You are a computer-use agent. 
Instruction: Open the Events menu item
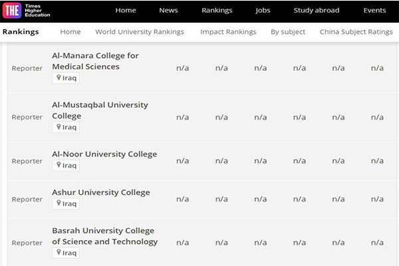(374, 11)
